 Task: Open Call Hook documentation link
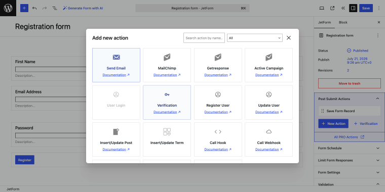click(x=218, y=150)
